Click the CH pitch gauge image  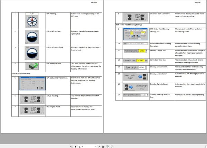coord(32,53)
